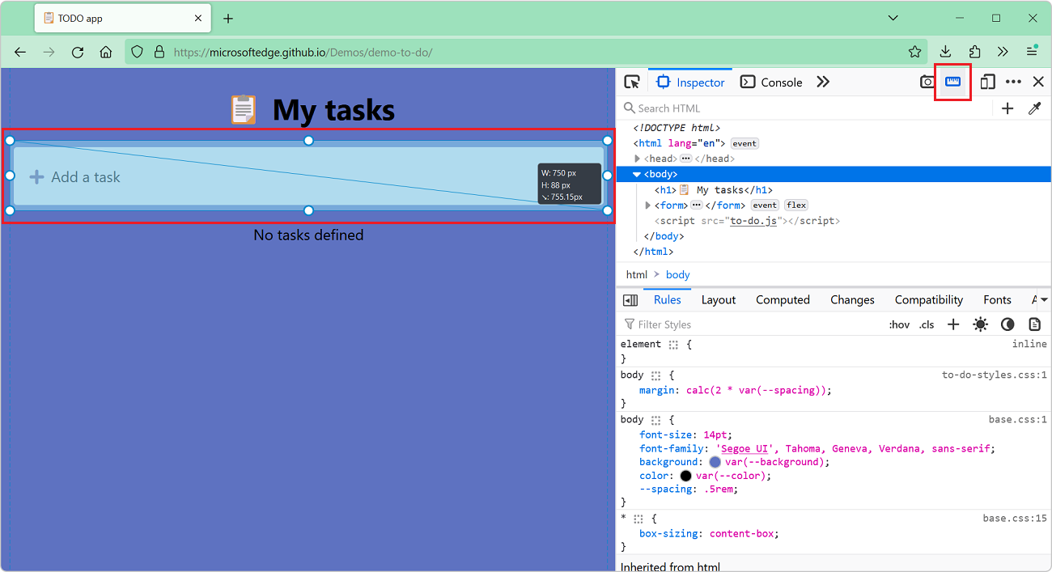Close the DevTools panel

point(1038,82)
